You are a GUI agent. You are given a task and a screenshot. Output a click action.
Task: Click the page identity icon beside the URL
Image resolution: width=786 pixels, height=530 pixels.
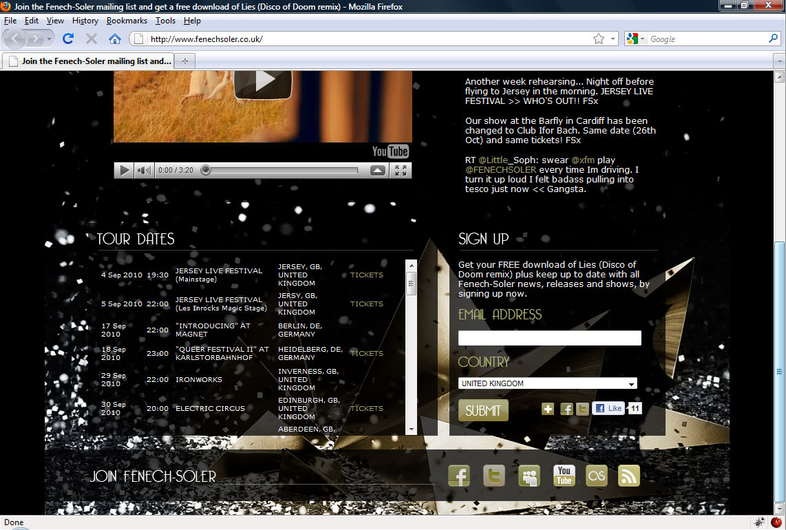[139, 39]
